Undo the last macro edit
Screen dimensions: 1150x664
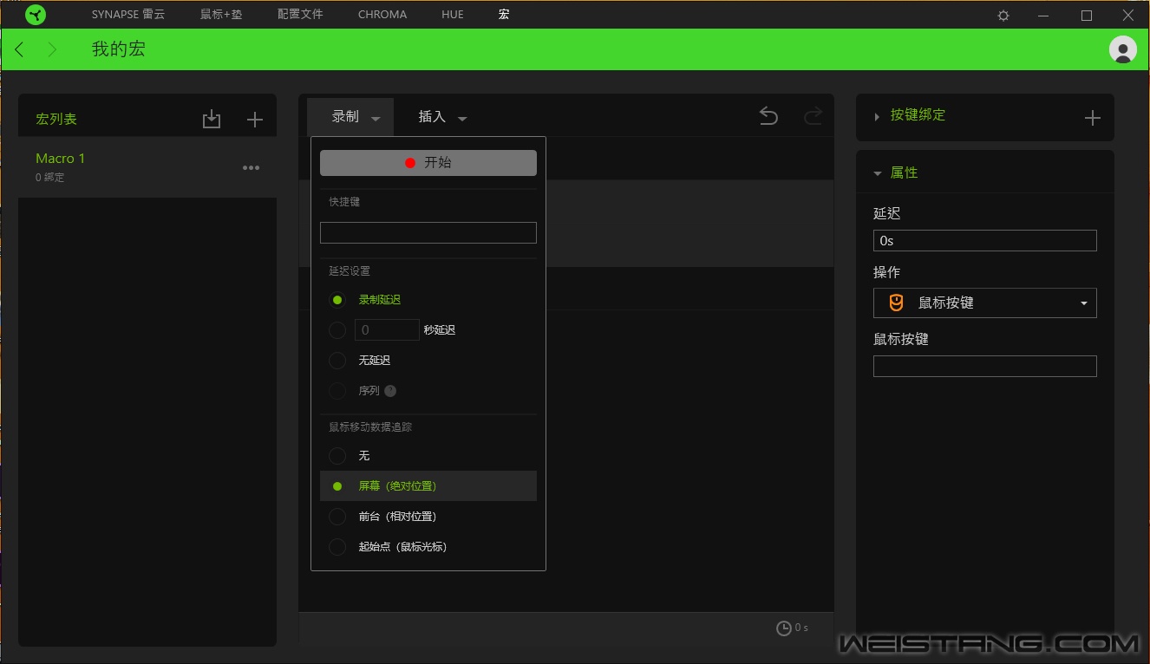point(768,116)
